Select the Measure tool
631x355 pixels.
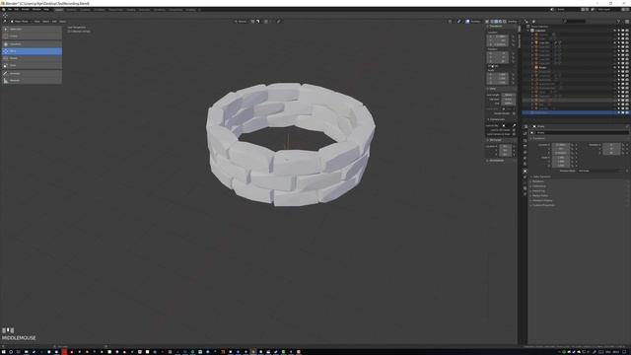(32, 81)
